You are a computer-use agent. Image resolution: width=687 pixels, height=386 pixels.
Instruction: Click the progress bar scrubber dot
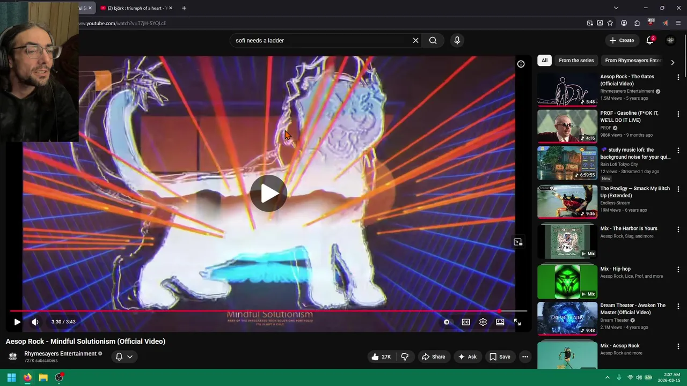(x=500, y=311)
